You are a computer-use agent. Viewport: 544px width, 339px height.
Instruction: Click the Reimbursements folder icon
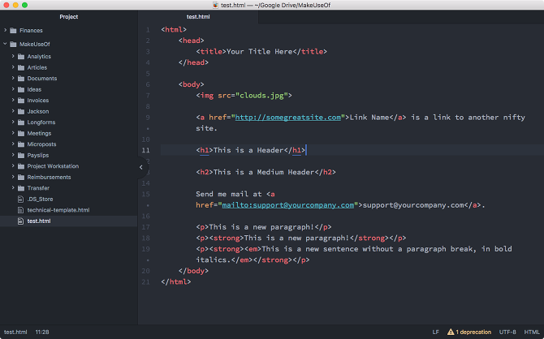pyautogui.click(x=22, y=177)
